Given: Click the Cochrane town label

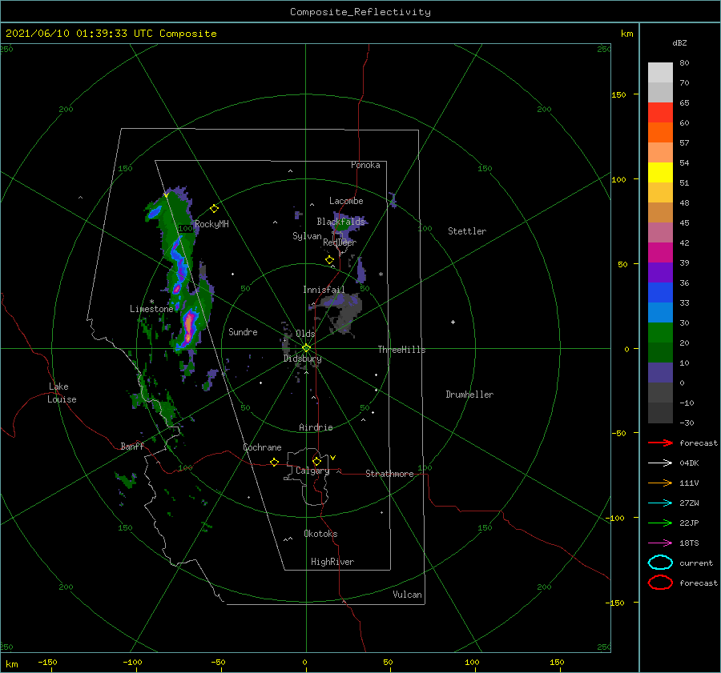Looking at the screenshot, I should click(x=262, y=447).
